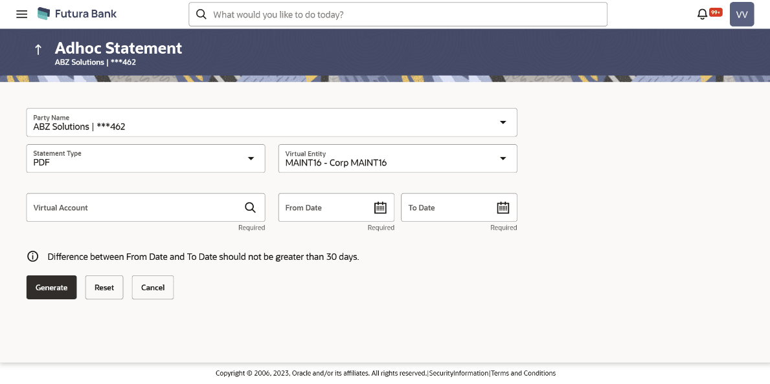Image resolution: width=770 pixels, height=384 pixels.
Task: Click the search magnifier icon in top bar
Action: coord(201,14)
